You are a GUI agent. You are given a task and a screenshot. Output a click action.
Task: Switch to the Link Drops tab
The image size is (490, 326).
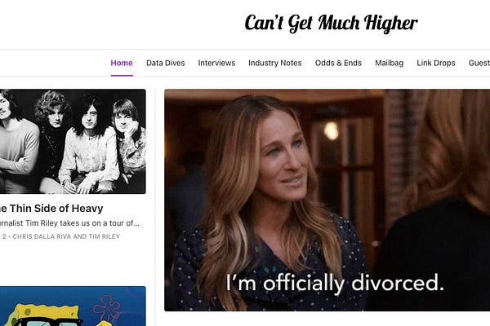click(x=435, y=63)
